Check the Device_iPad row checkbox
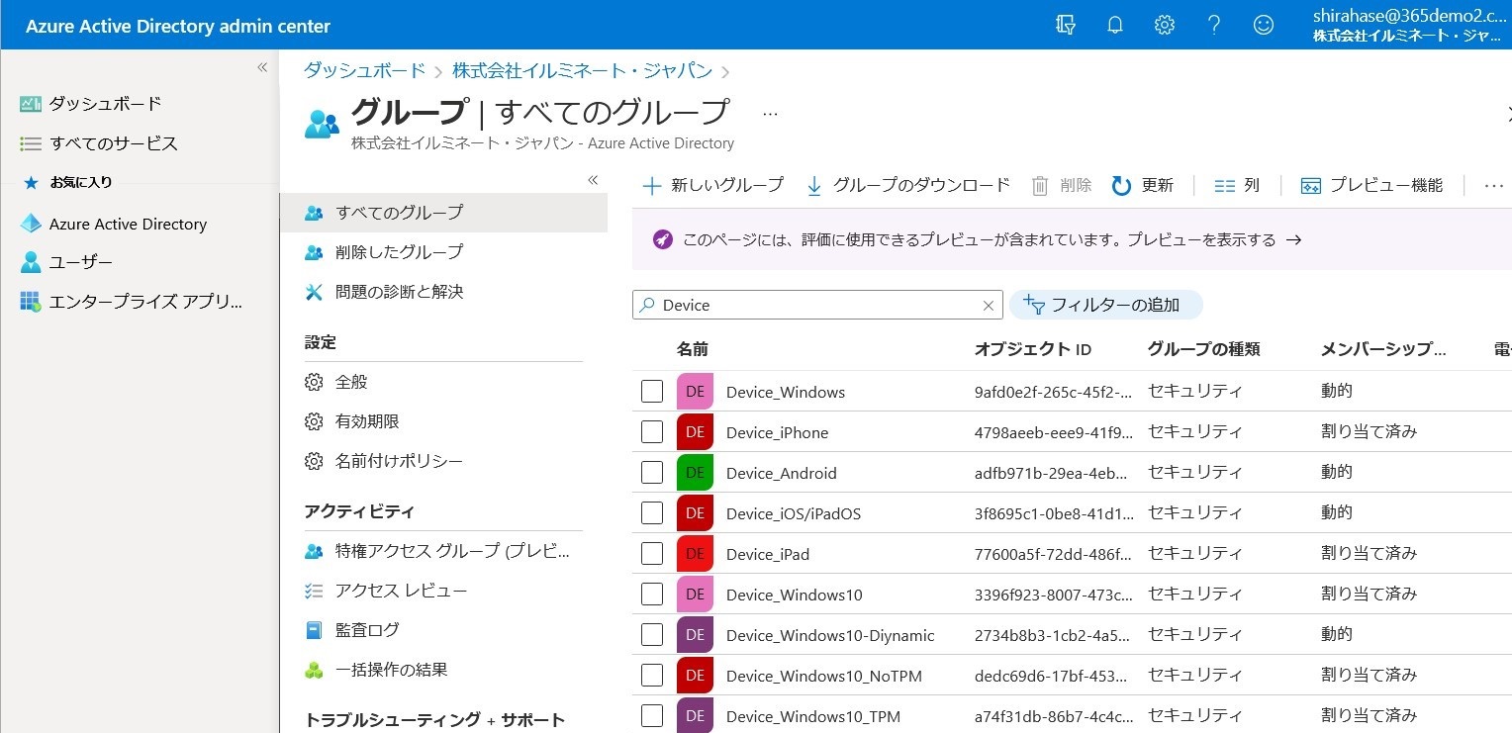1512x733 pixels. [652, 554]
